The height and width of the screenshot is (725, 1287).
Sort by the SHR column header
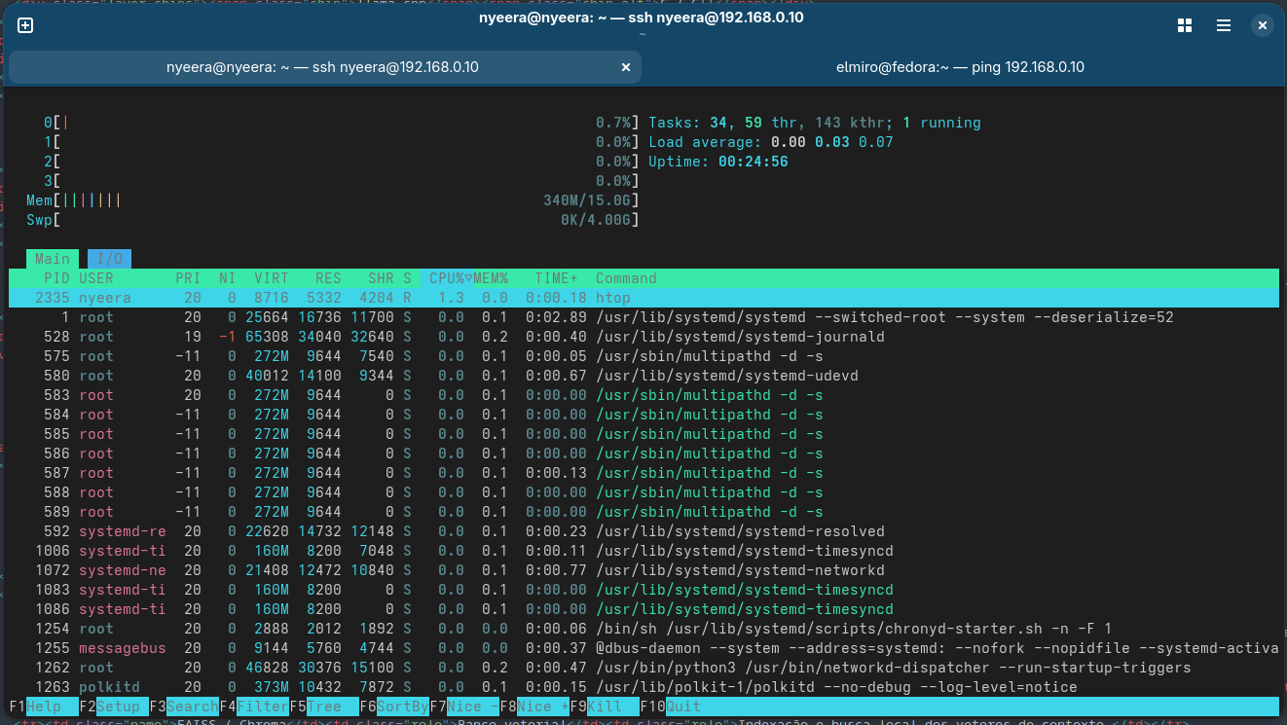380,278
